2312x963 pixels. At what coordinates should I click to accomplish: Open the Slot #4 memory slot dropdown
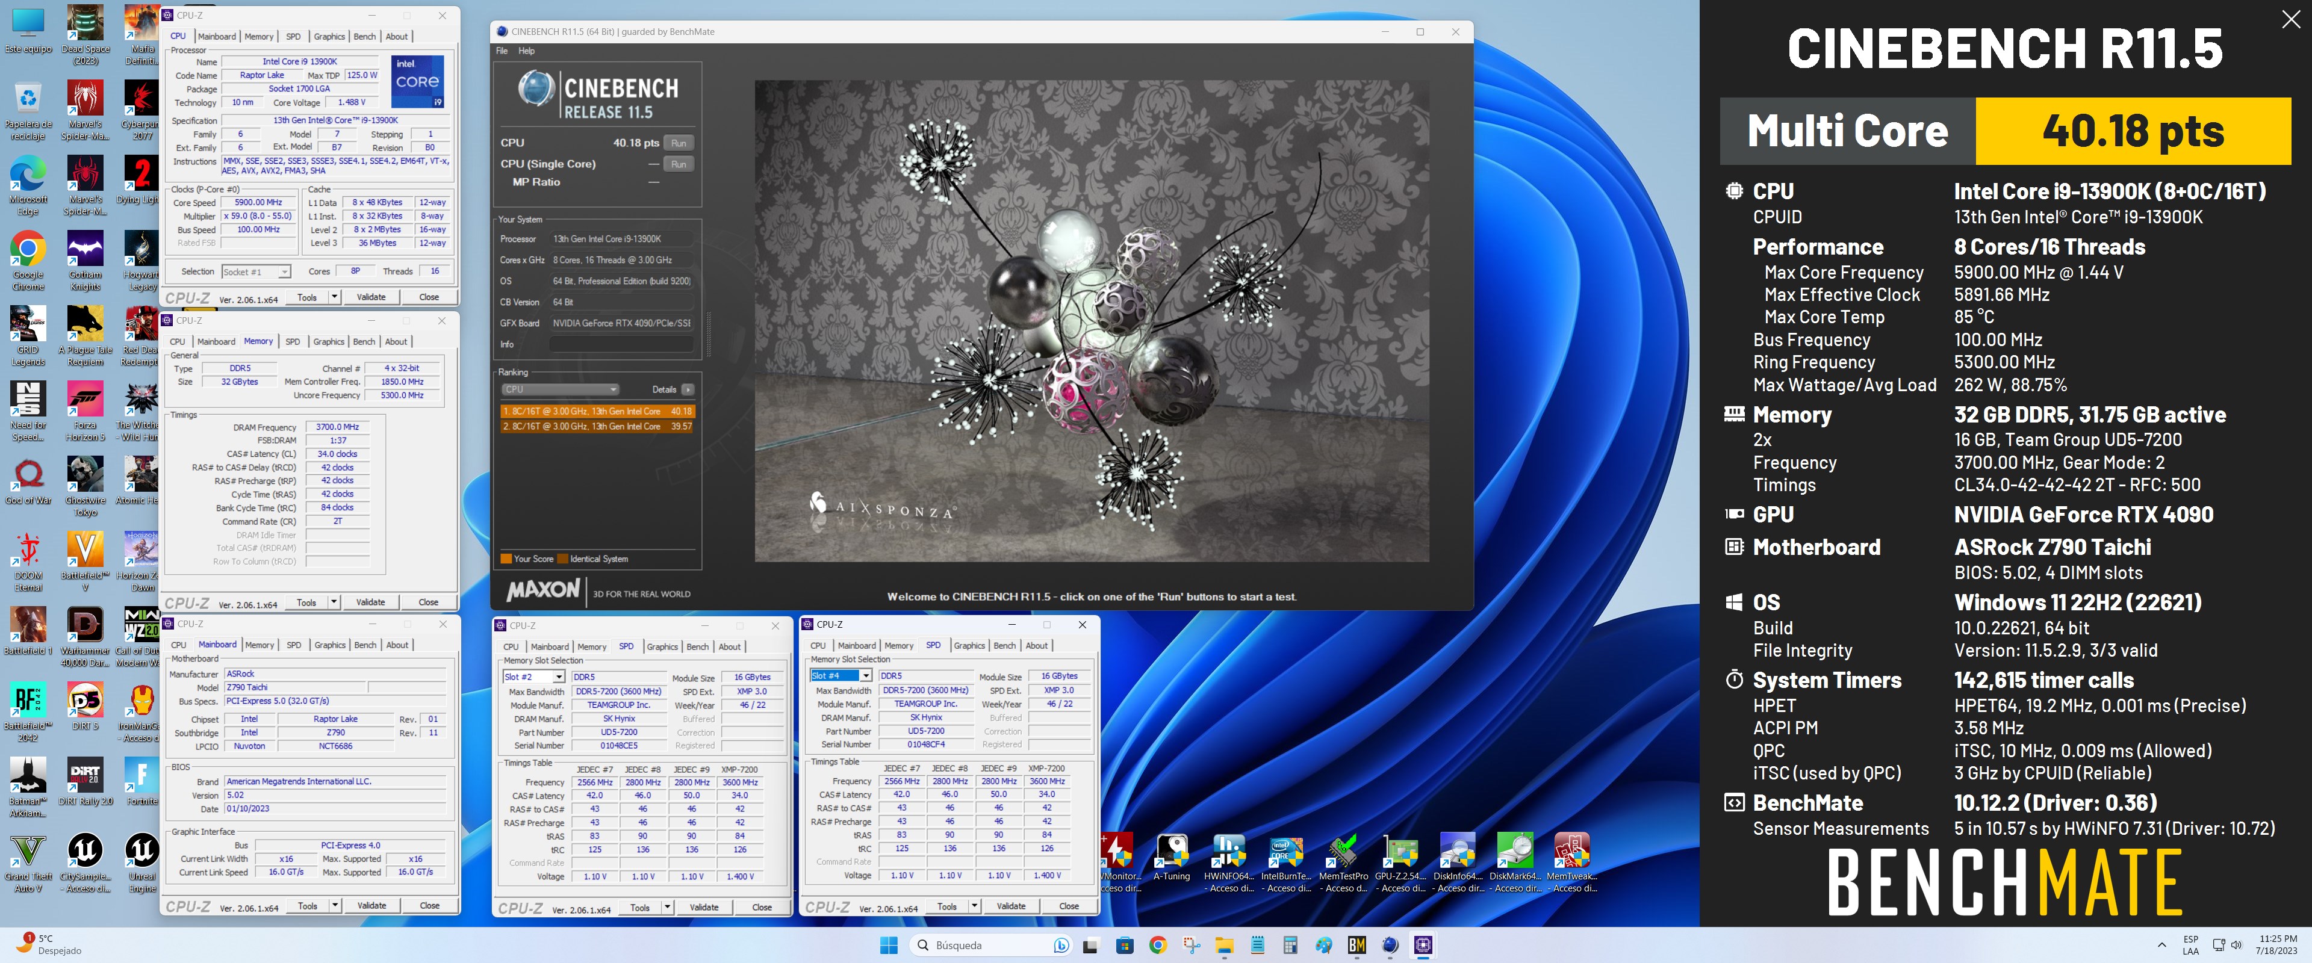(841, 676)
